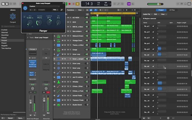
Task: Switch to the Project tab
Action: (161, 10)
